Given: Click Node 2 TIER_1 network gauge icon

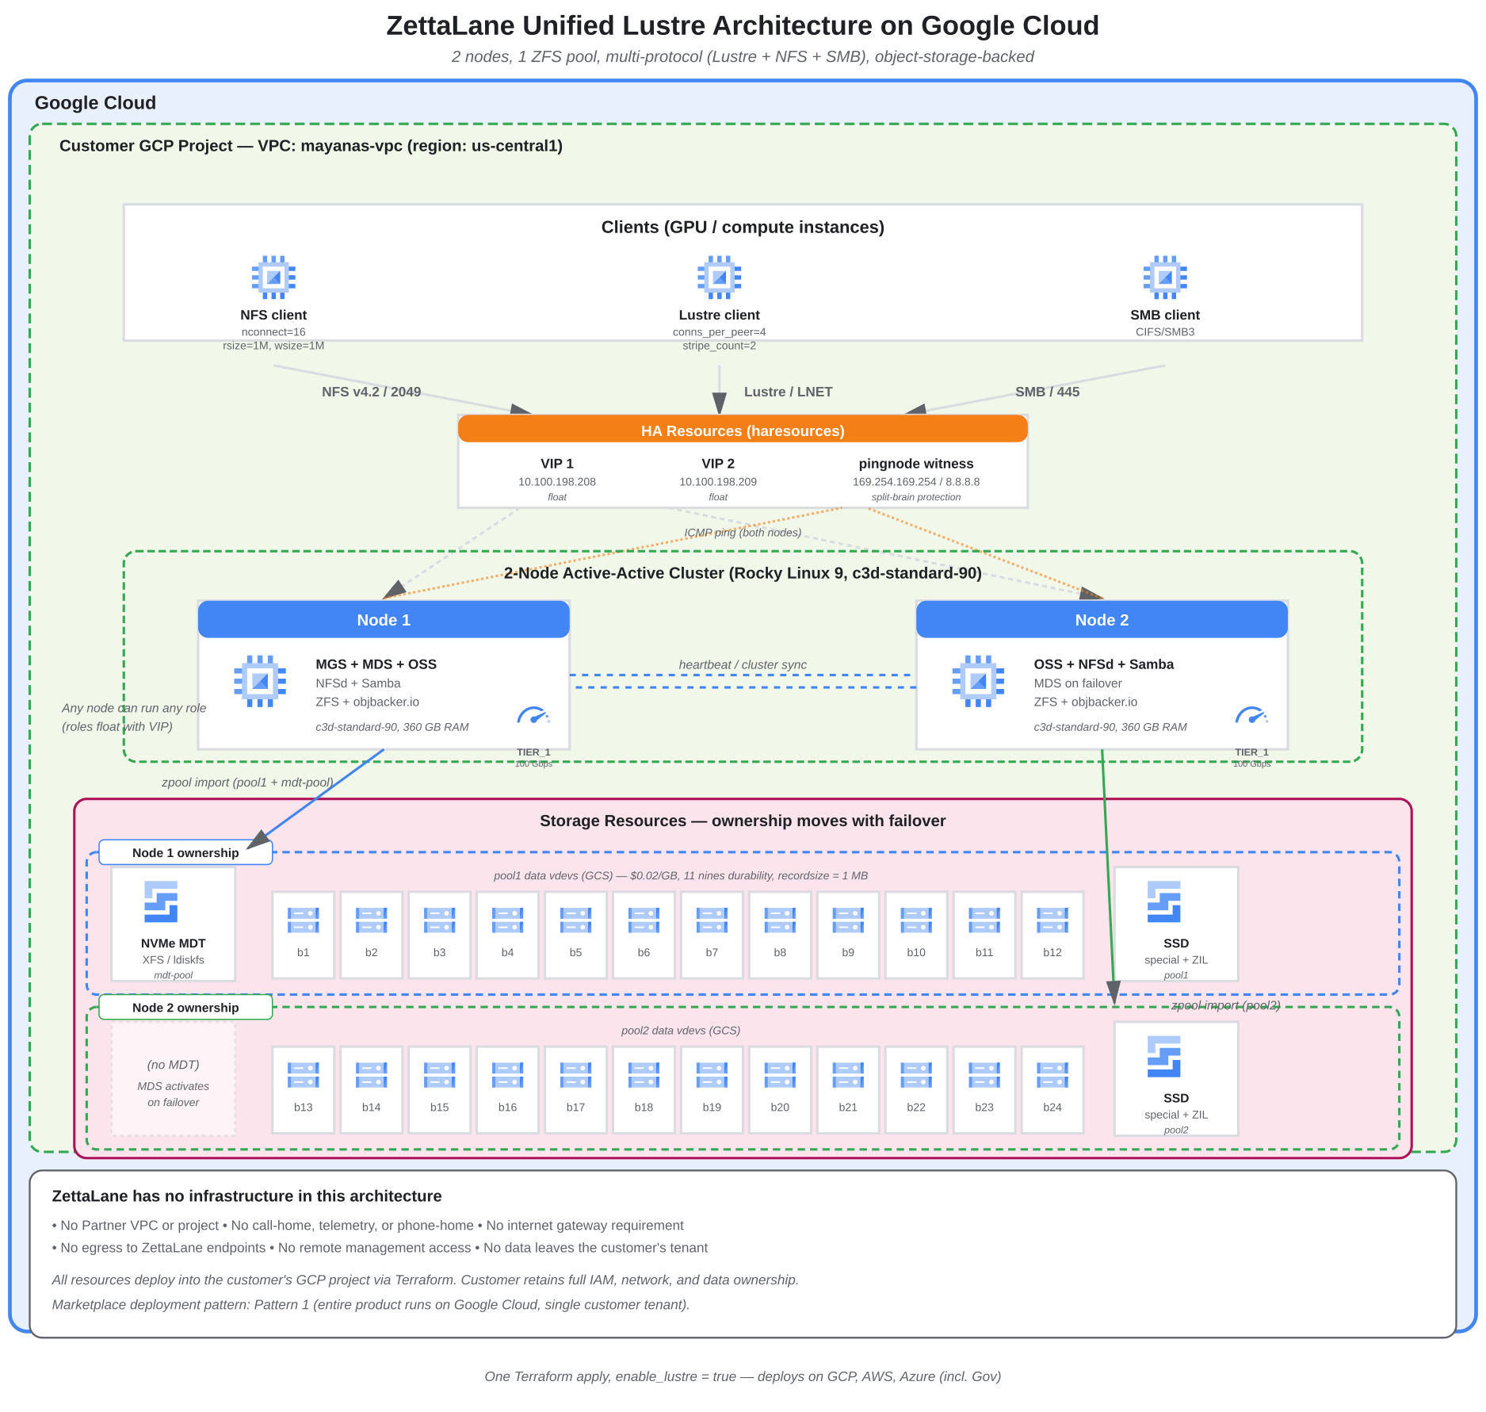Looking at the screenshot, I should [1251, 715].
